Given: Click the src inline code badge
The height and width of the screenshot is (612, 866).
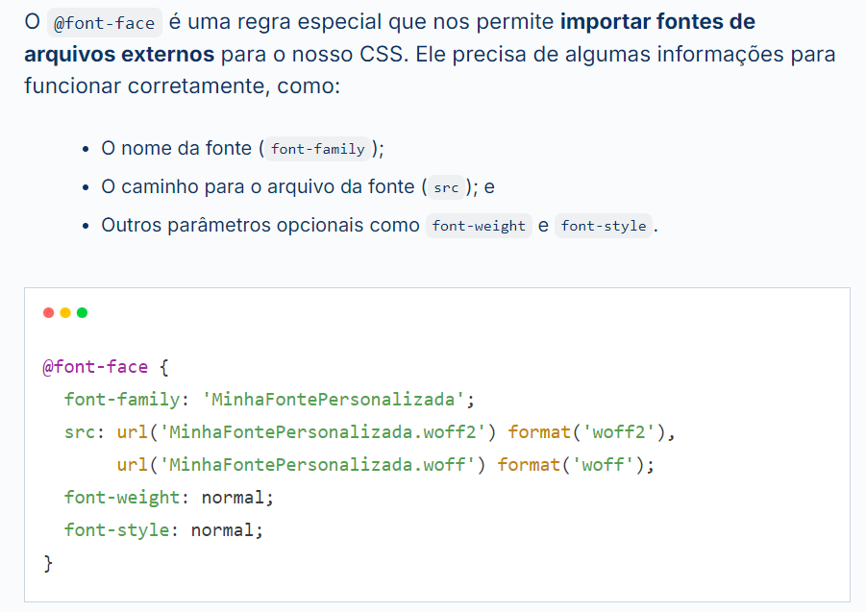Looking at the screenshot, I should click(x=446, y=187).
